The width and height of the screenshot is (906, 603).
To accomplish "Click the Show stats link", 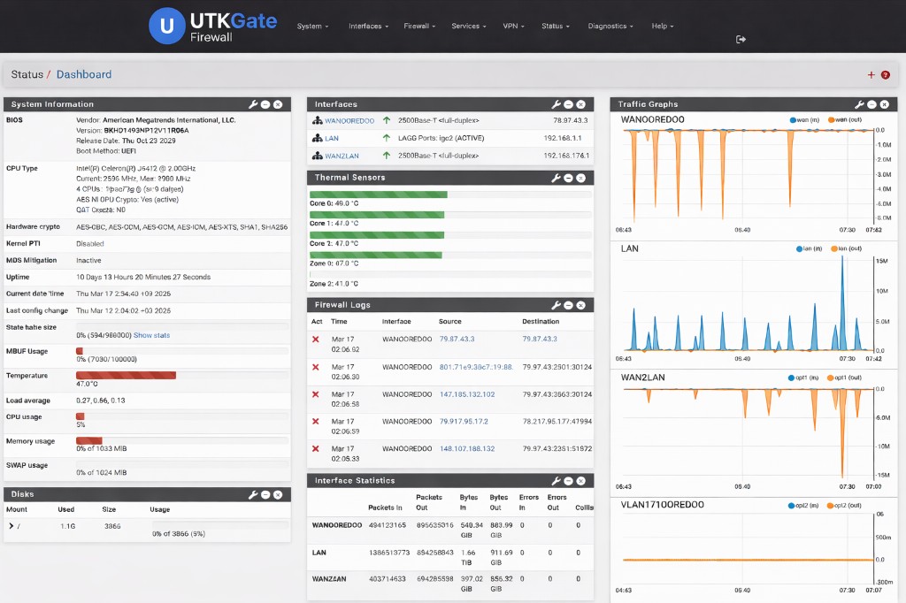I will [151, 335].
